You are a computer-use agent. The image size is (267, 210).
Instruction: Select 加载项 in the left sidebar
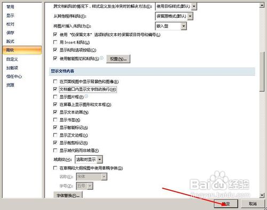12,68
